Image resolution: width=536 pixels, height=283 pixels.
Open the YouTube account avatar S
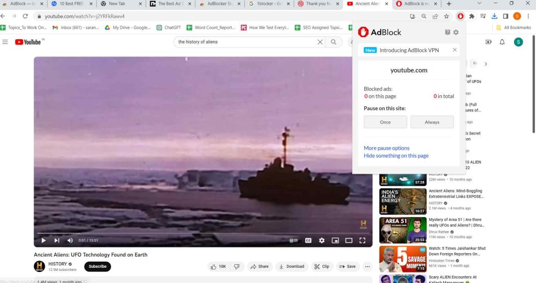click(x=518, y=42)
